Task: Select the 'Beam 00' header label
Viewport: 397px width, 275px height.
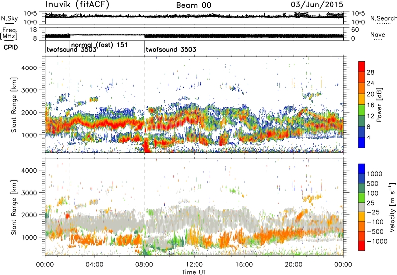Action: pos(194,5)
